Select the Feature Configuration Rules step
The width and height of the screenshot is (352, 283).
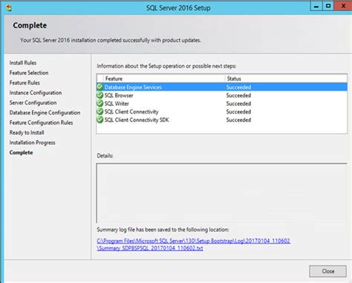coord(41,123)
